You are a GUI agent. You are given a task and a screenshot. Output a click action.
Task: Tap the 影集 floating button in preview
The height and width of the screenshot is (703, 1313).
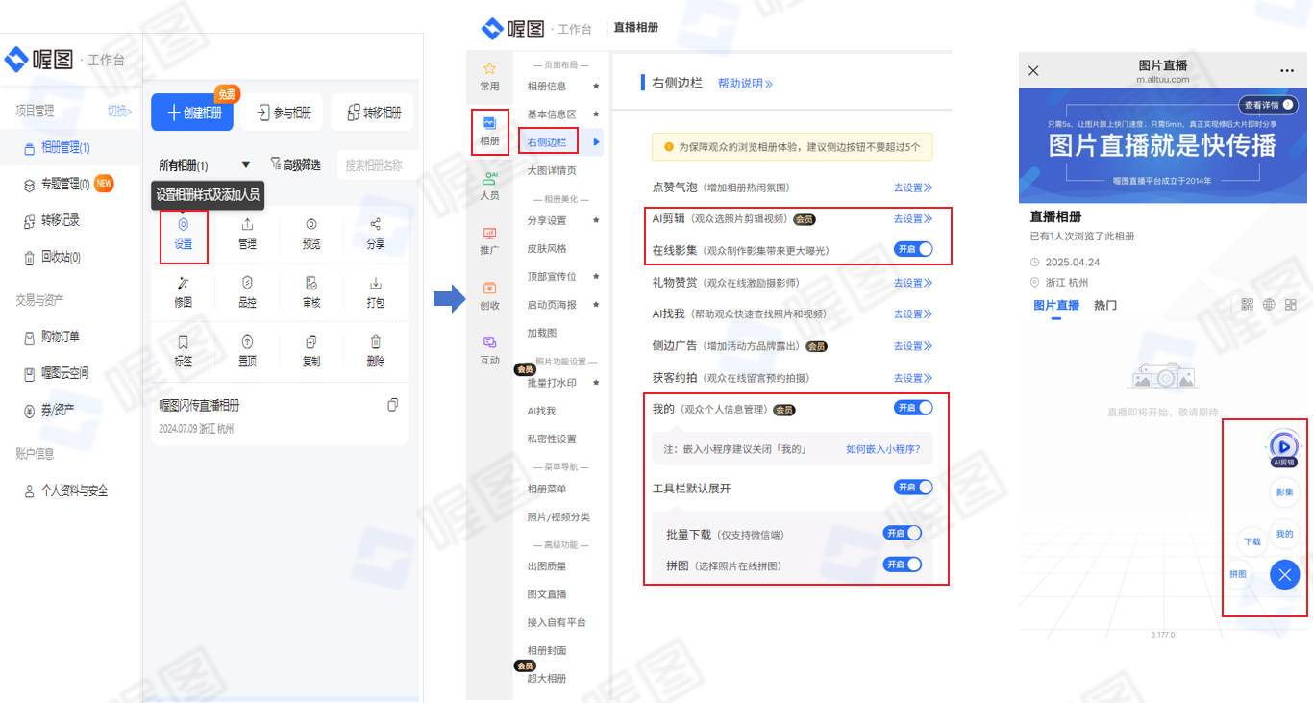click(x=1284, y=491)
